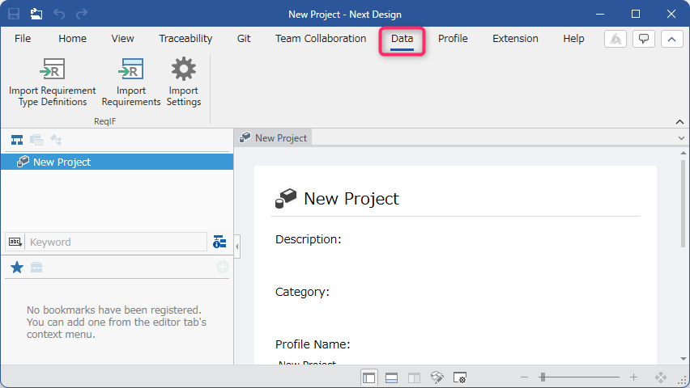Viewport: 690px width, 388px height.
Task: Open the feedback speech bubble icon
Action: [x=643, y=39]
